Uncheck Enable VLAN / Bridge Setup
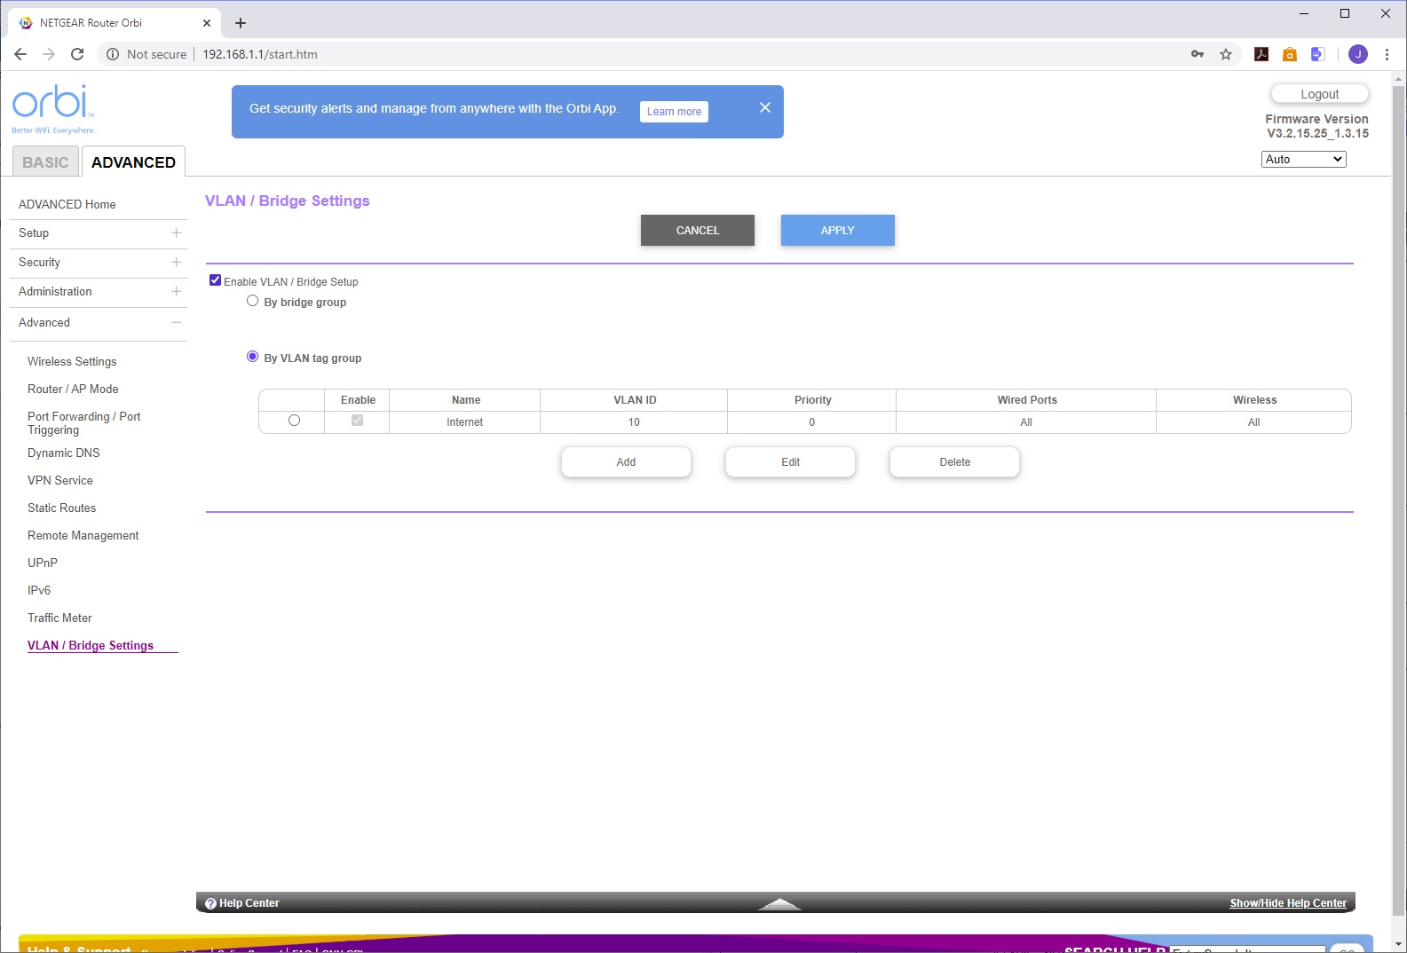 click(215, 280)
